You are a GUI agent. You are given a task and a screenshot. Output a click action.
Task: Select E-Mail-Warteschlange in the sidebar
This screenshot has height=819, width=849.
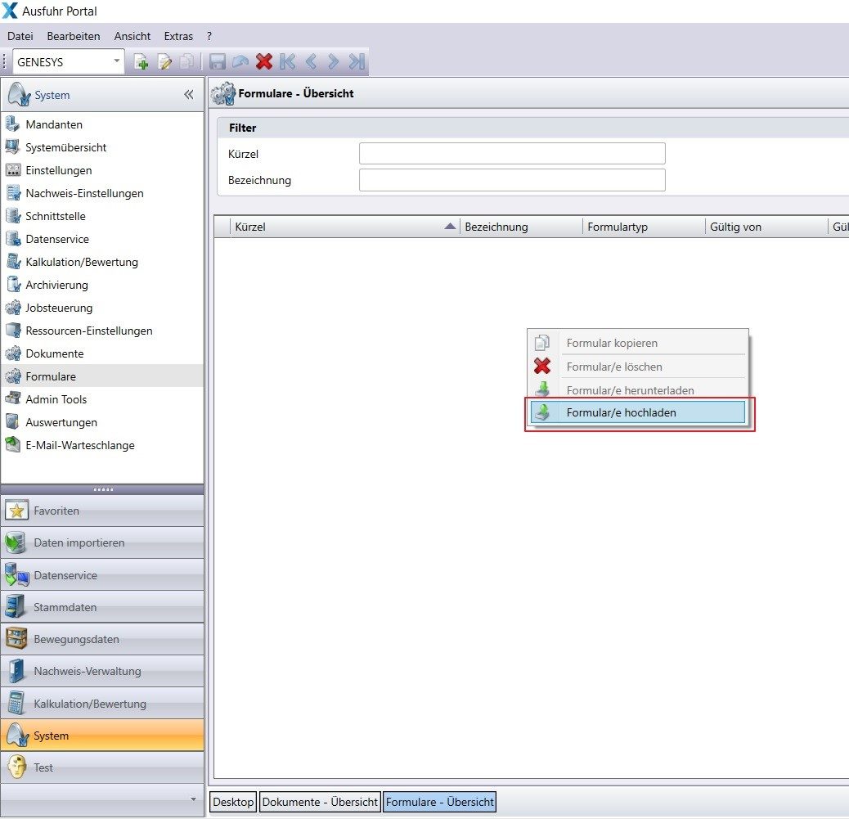pyautogui.click(x=79, y=445)
